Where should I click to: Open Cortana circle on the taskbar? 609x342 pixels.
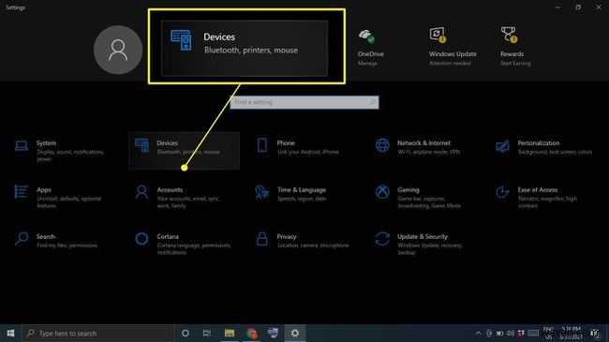tap(186, 333)
